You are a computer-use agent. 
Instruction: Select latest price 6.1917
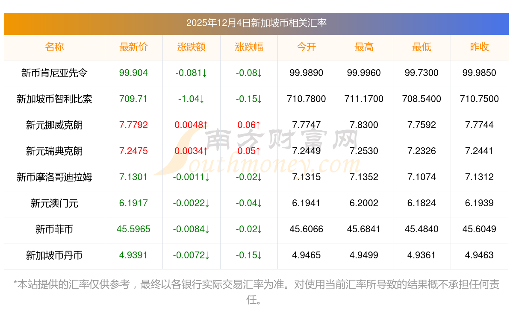(x=133, y=203)
